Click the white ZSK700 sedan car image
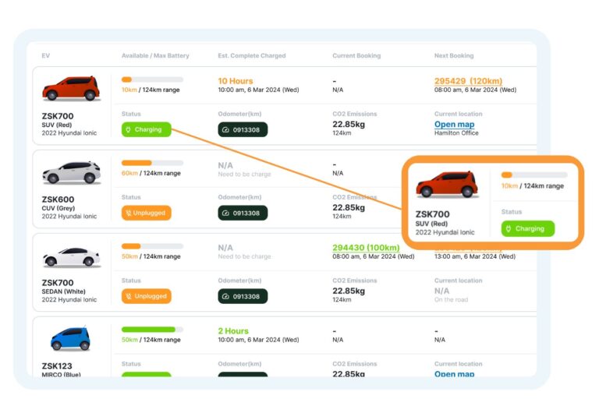The width and height of the screenshot is (599, 399). click(72, 257)
